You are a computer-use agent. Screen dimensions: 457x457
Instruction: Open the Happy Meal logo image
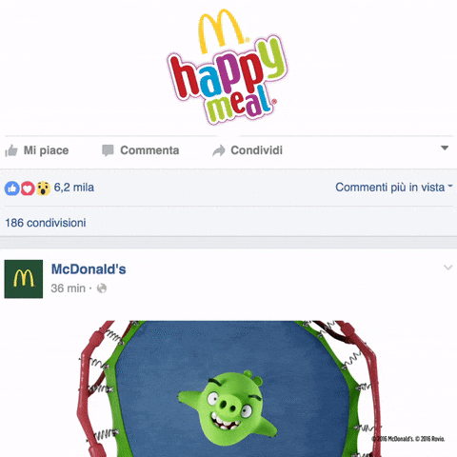click(227, 67)
